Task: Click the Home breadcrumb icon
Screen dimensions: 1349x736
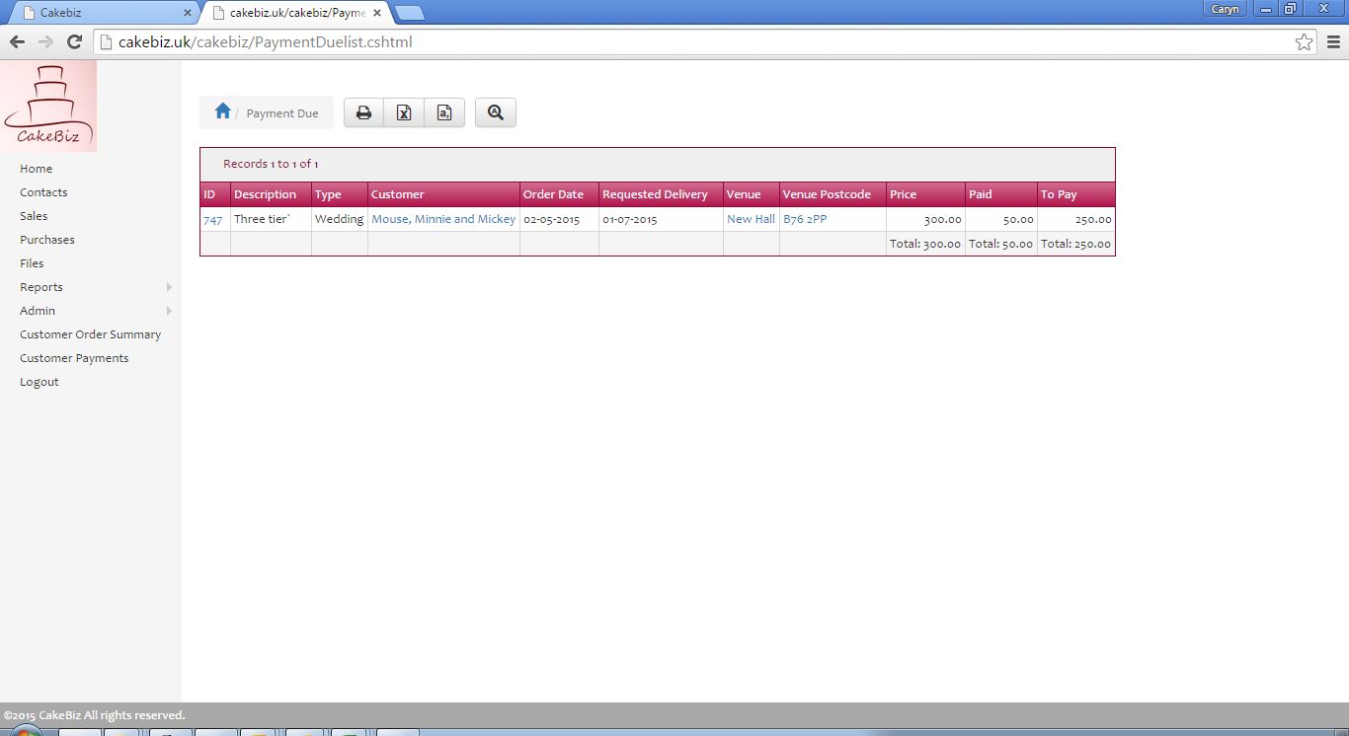Action: 222,111
